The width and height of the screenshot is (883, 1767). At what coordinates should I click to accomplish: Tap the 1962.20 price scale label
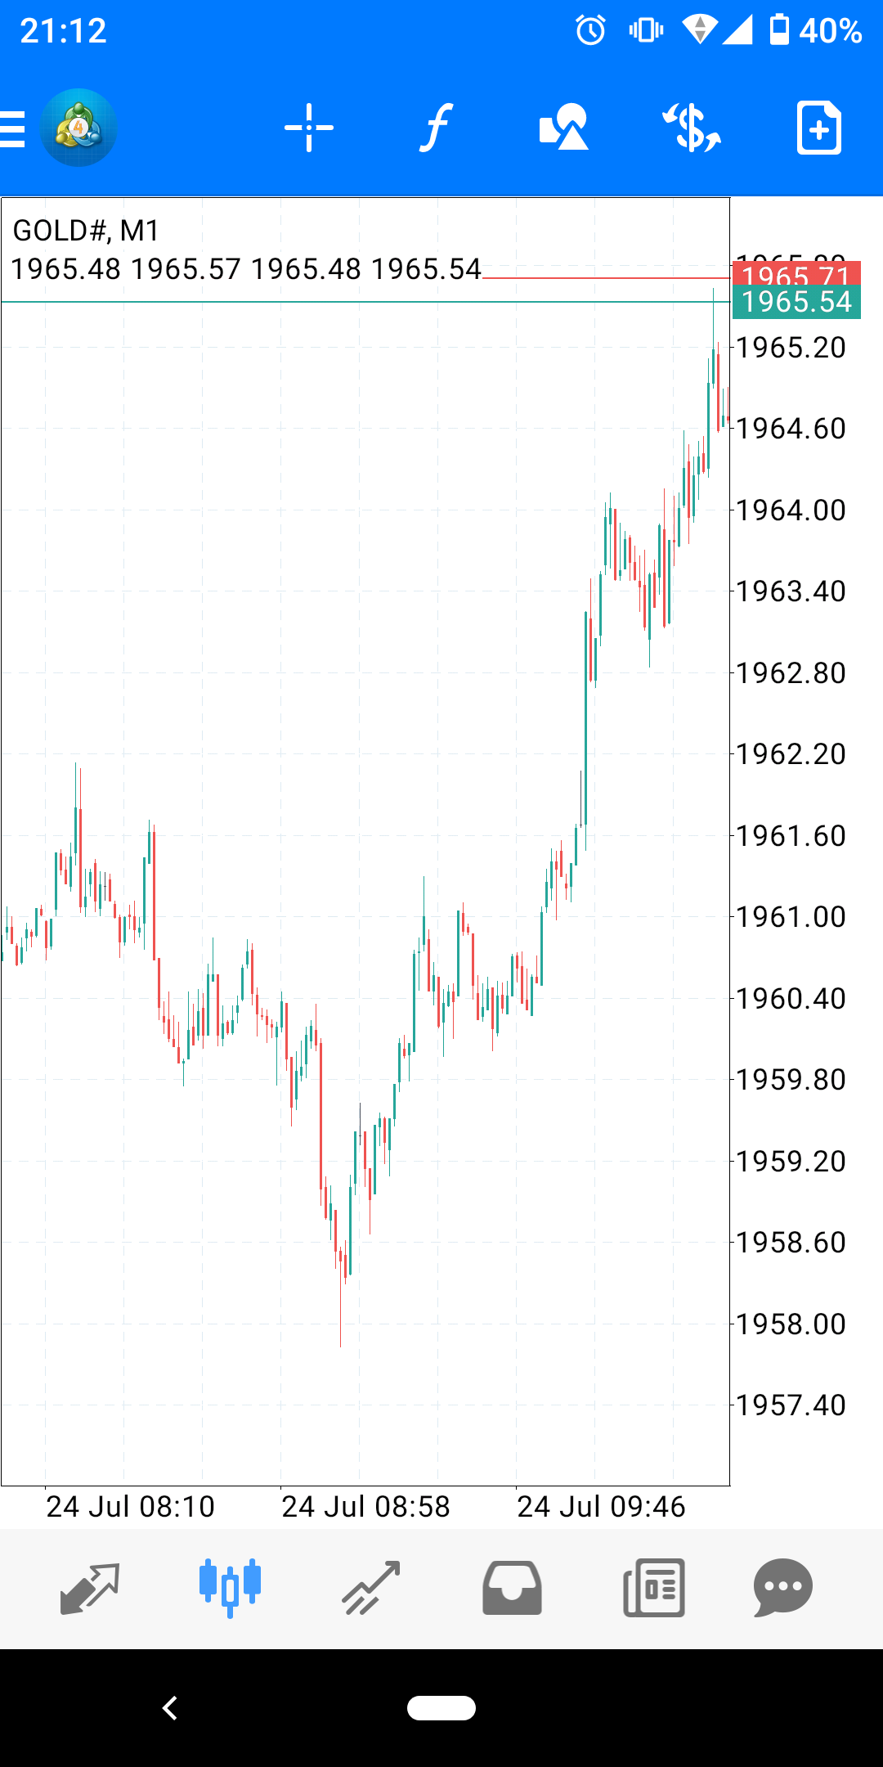791,754
